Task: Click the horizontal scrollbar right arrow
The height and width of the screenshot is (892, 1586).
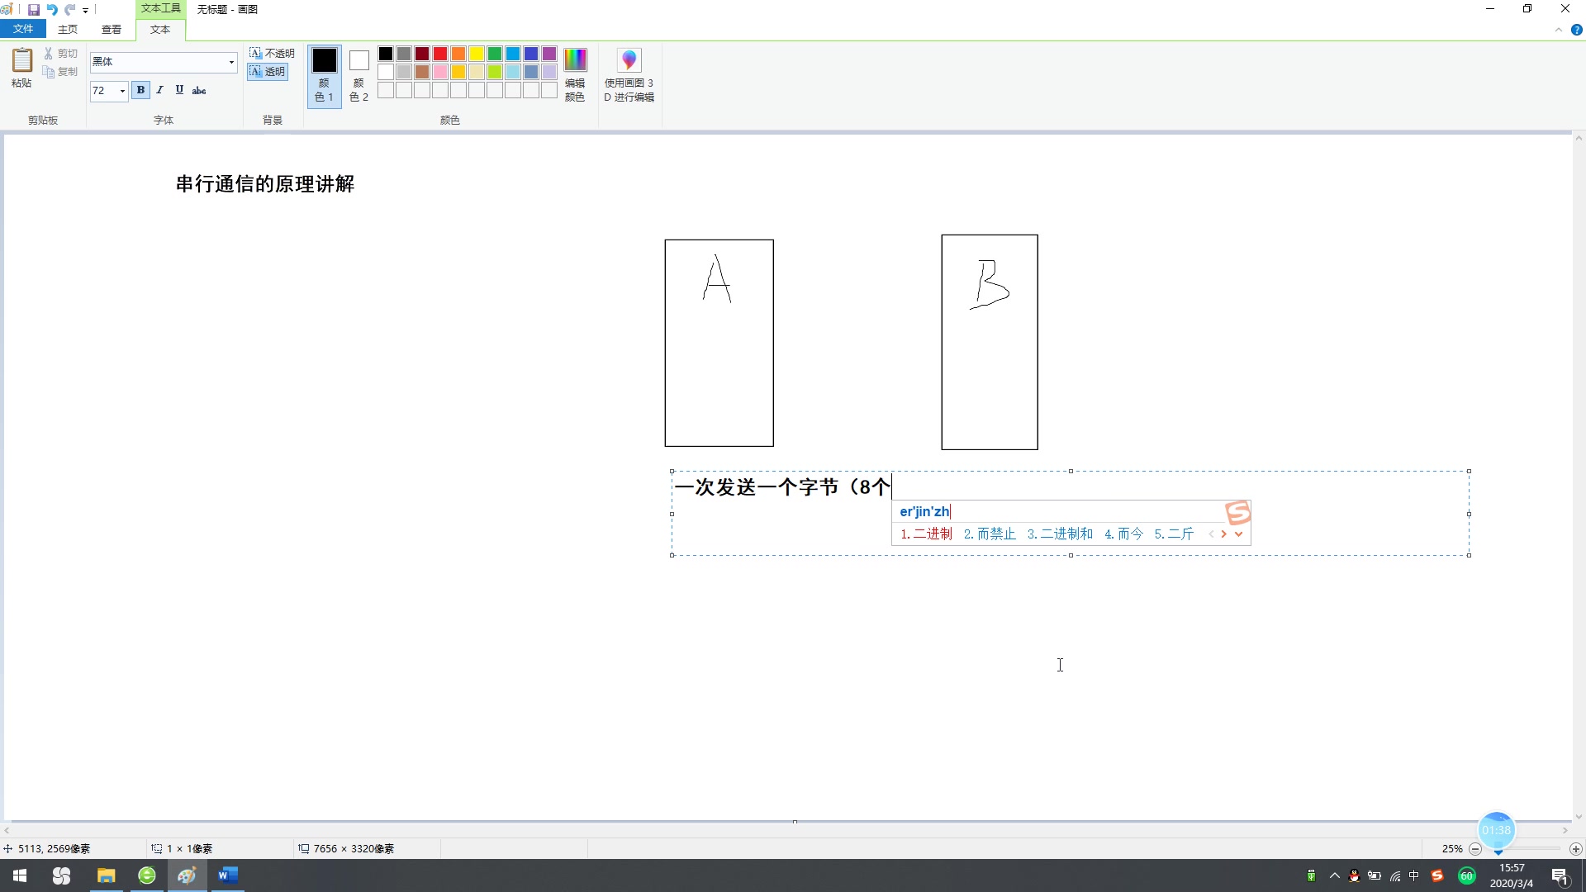Action: tap(1565, 830)
